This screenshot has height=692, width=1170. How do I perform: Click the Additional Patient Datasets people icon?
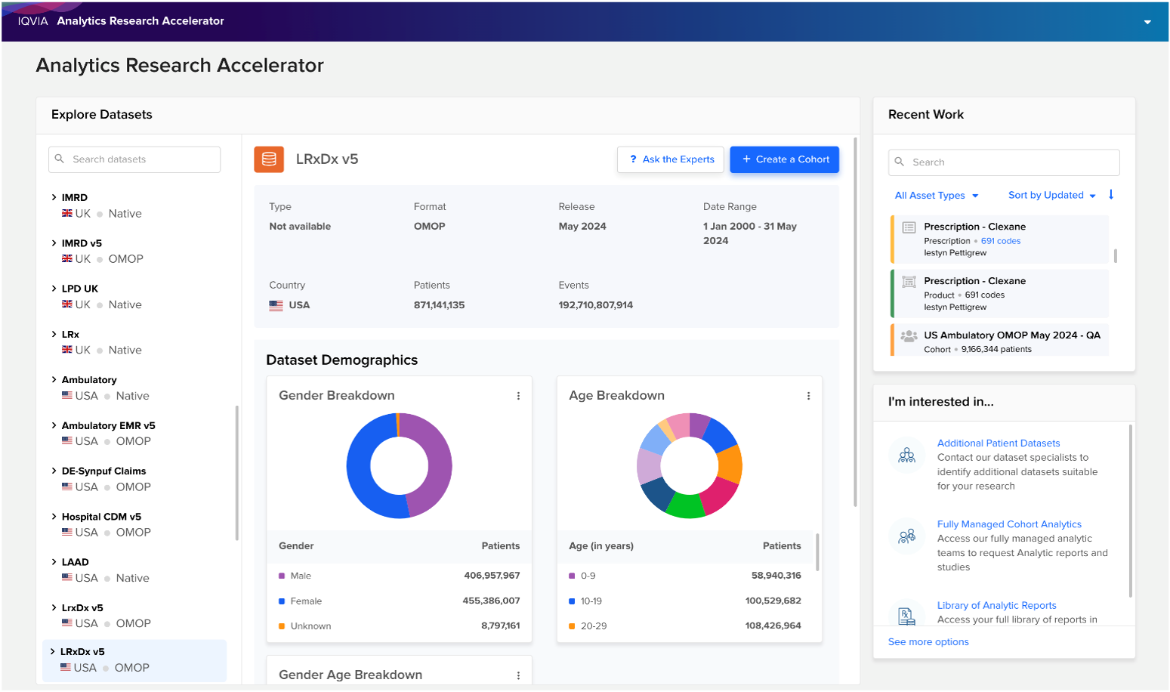pyautogui.click(x=907, y=456)
